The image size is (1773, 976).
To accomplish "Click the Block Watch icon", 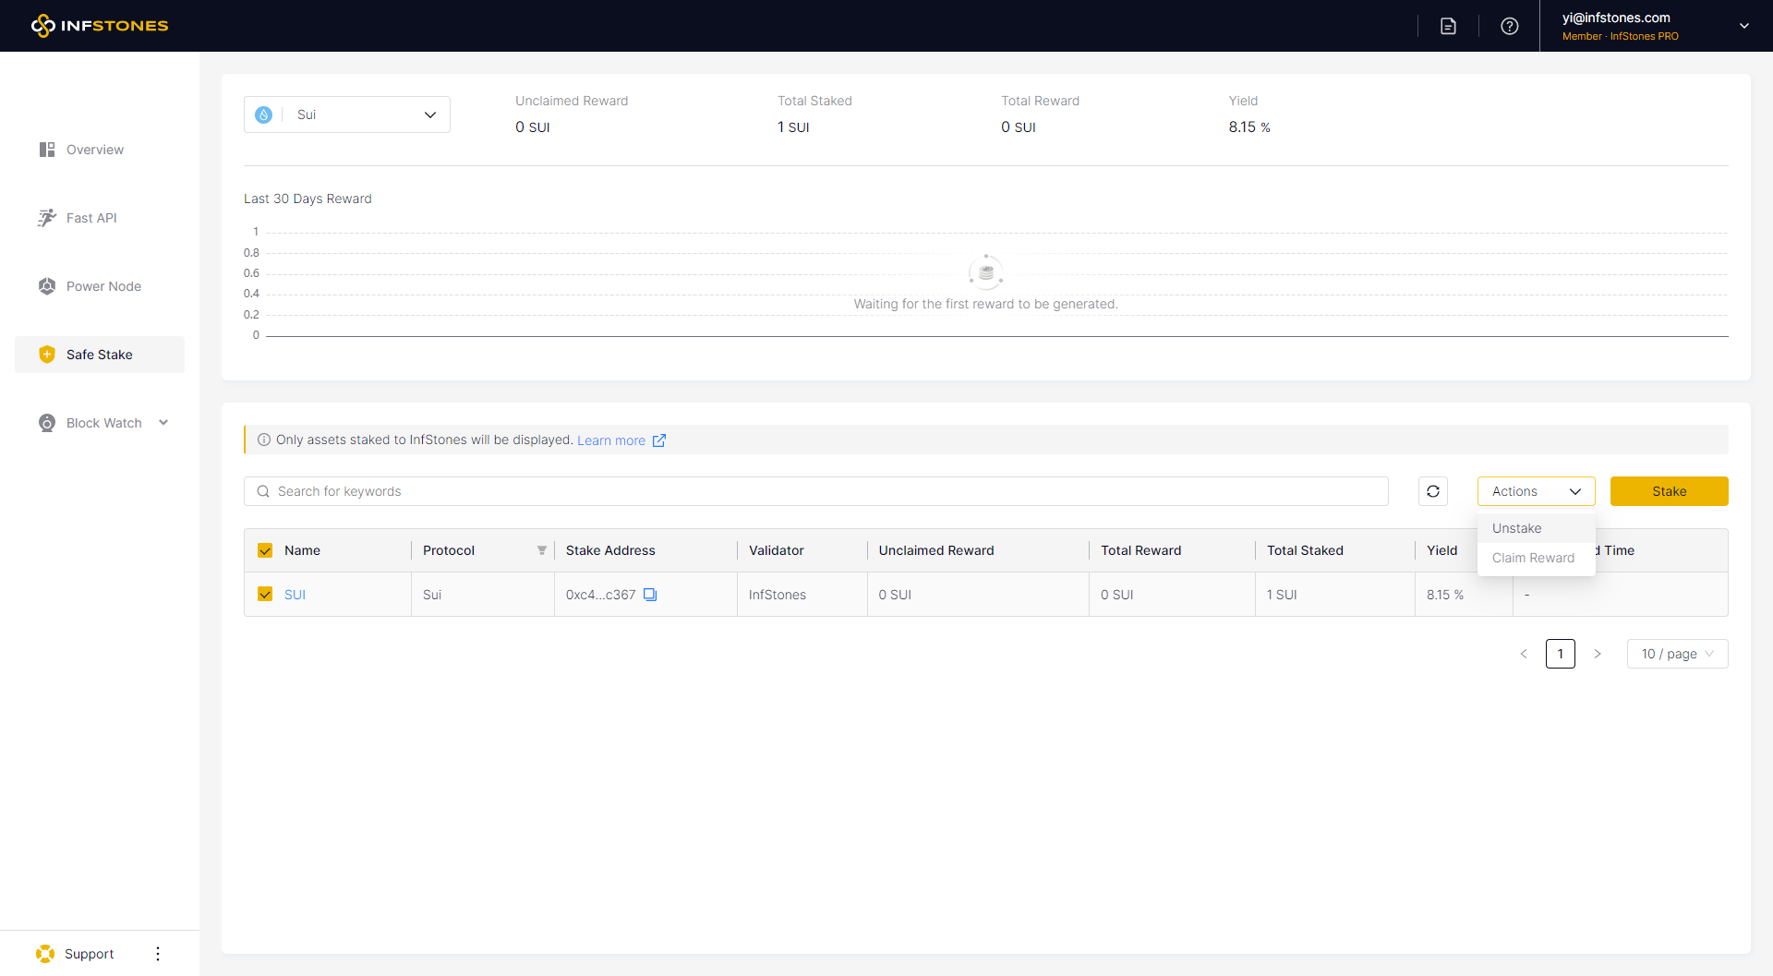I will pyautogui.click(x=47, y=423).
